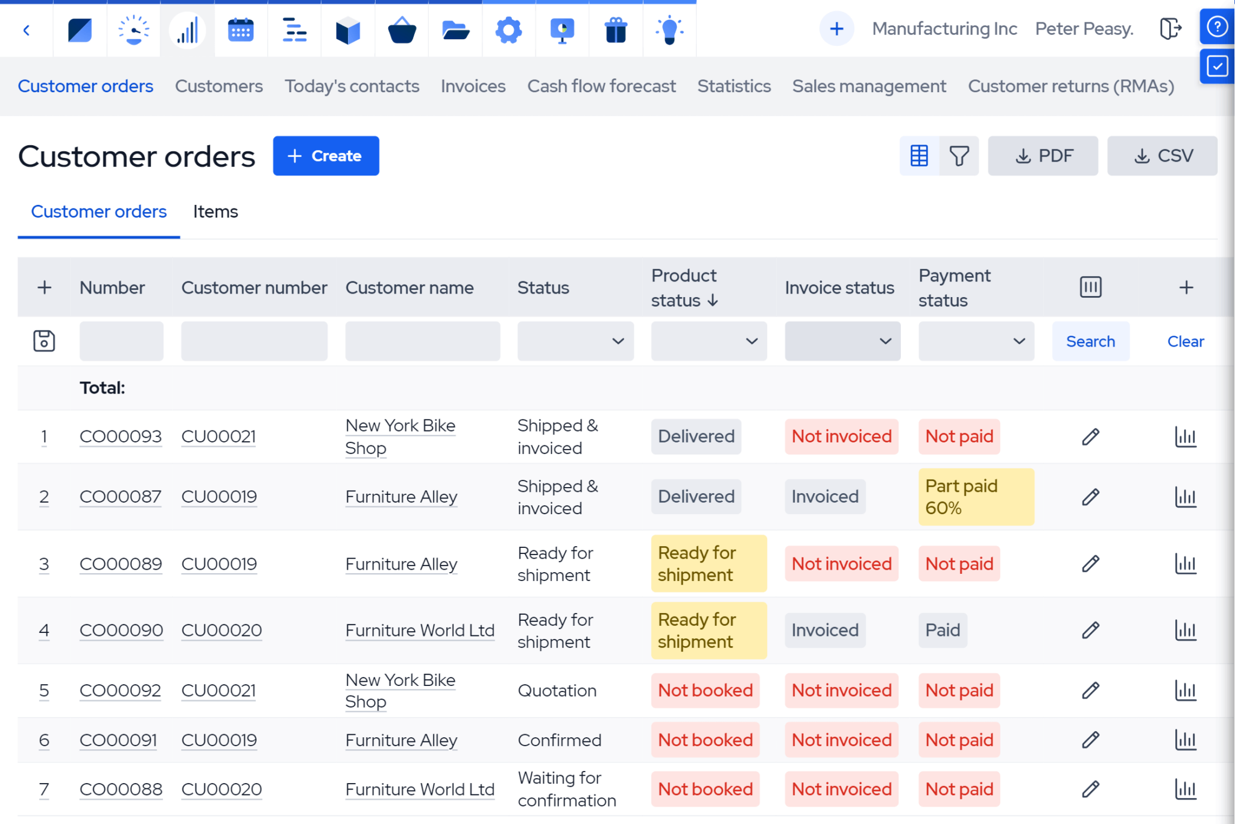Viewport: 1235px width, 824px height.
Task: Open the Documents folder icon
Action: point(455,30)
